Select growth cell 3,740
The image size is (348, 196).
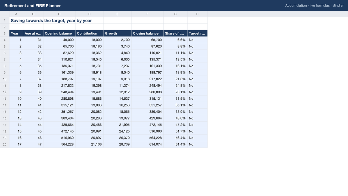[x=117, y=46]
